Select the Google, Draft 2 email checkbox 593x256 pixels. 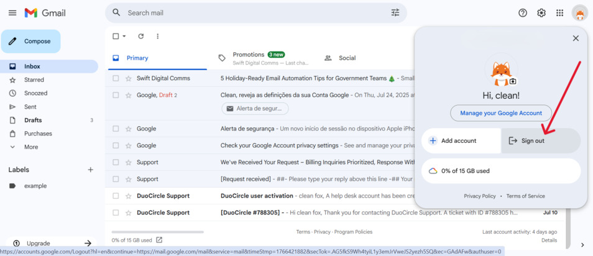(x=116, y=95)
